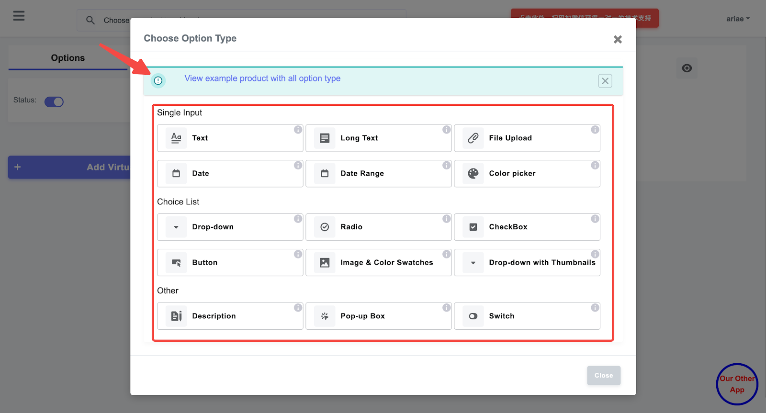Toggle the Status switch
Image resolution: width=766 pixels, height=413 pixels.
click(54, 102)
